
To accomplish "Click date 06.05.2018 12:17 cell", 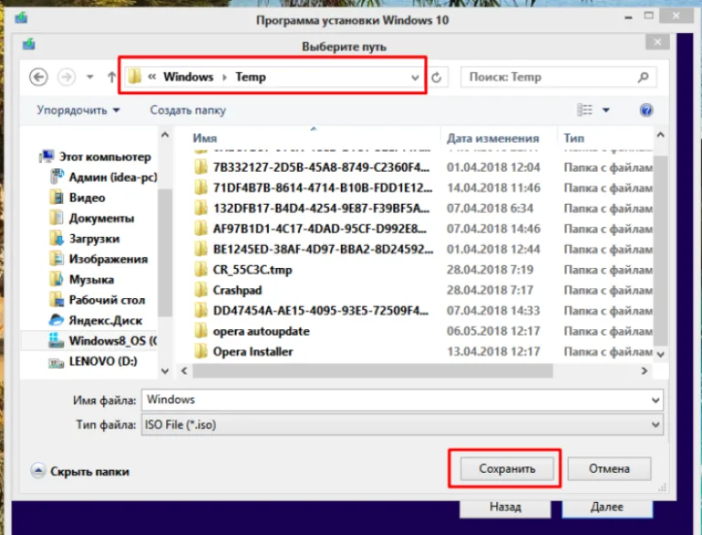I will coord(494,331).
